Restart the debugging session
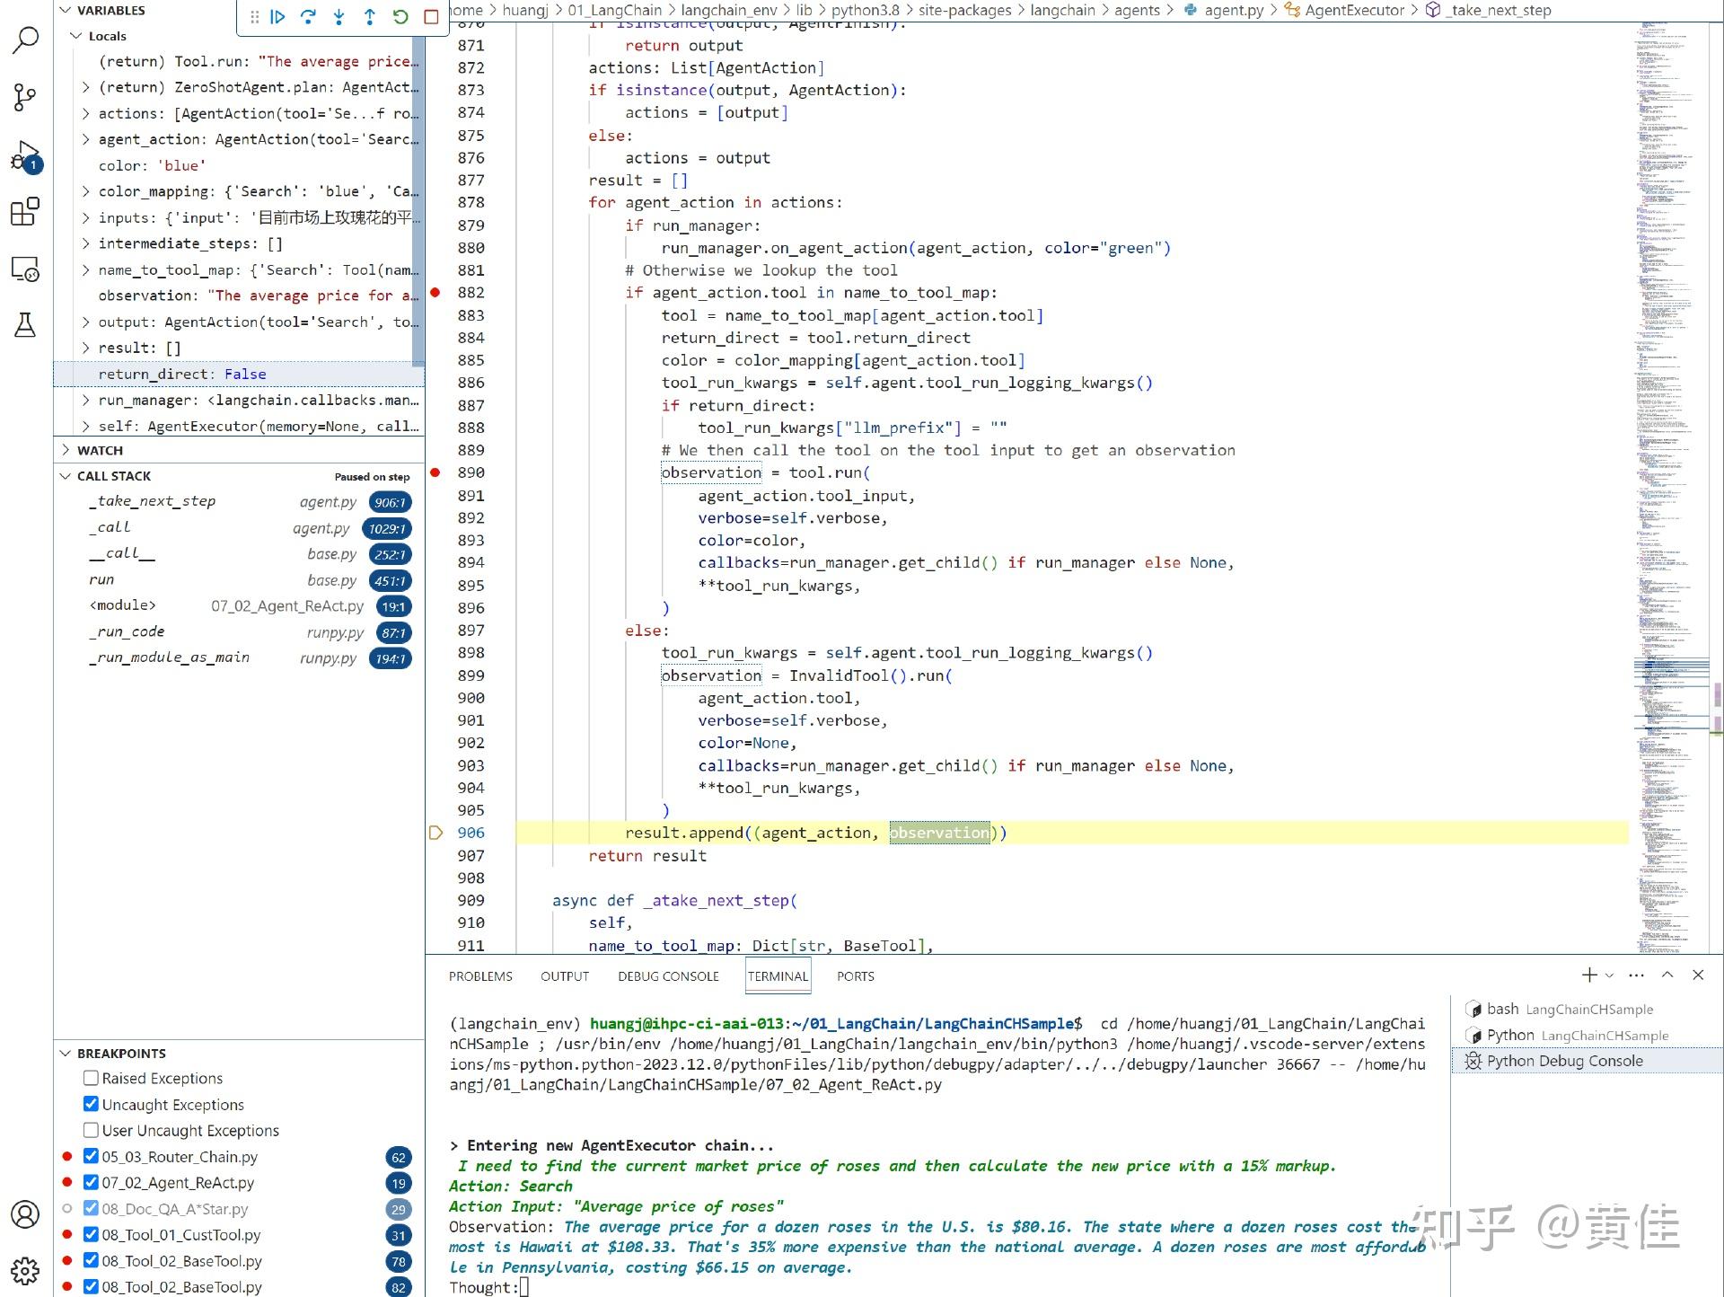The height and width of the screenshot is (1297, 1724). [400, 16]
